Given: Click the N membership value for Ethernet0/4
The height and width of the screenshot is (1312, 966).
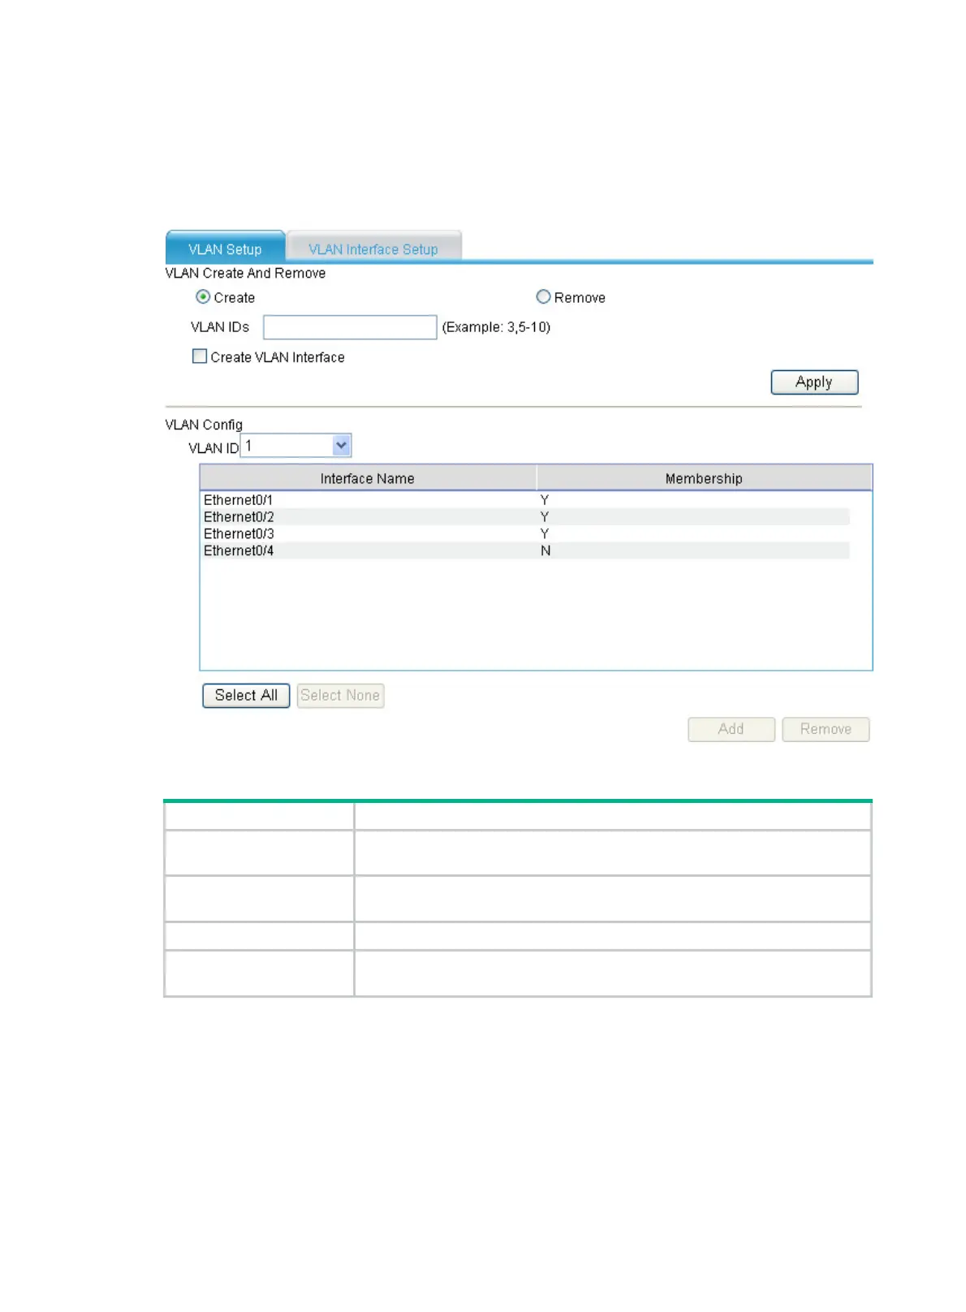Looking at the screenshot, I should point(546,551).
